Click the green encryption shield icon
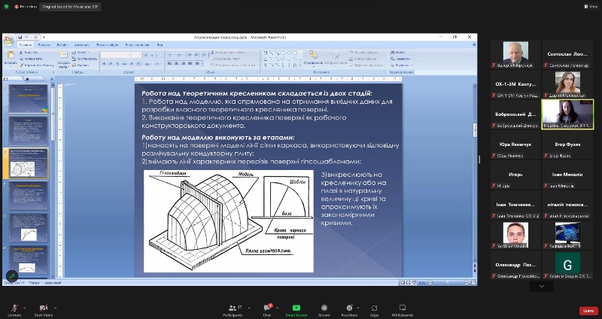The height and width of the screenshot is (319, 602). tap(6, 7)
